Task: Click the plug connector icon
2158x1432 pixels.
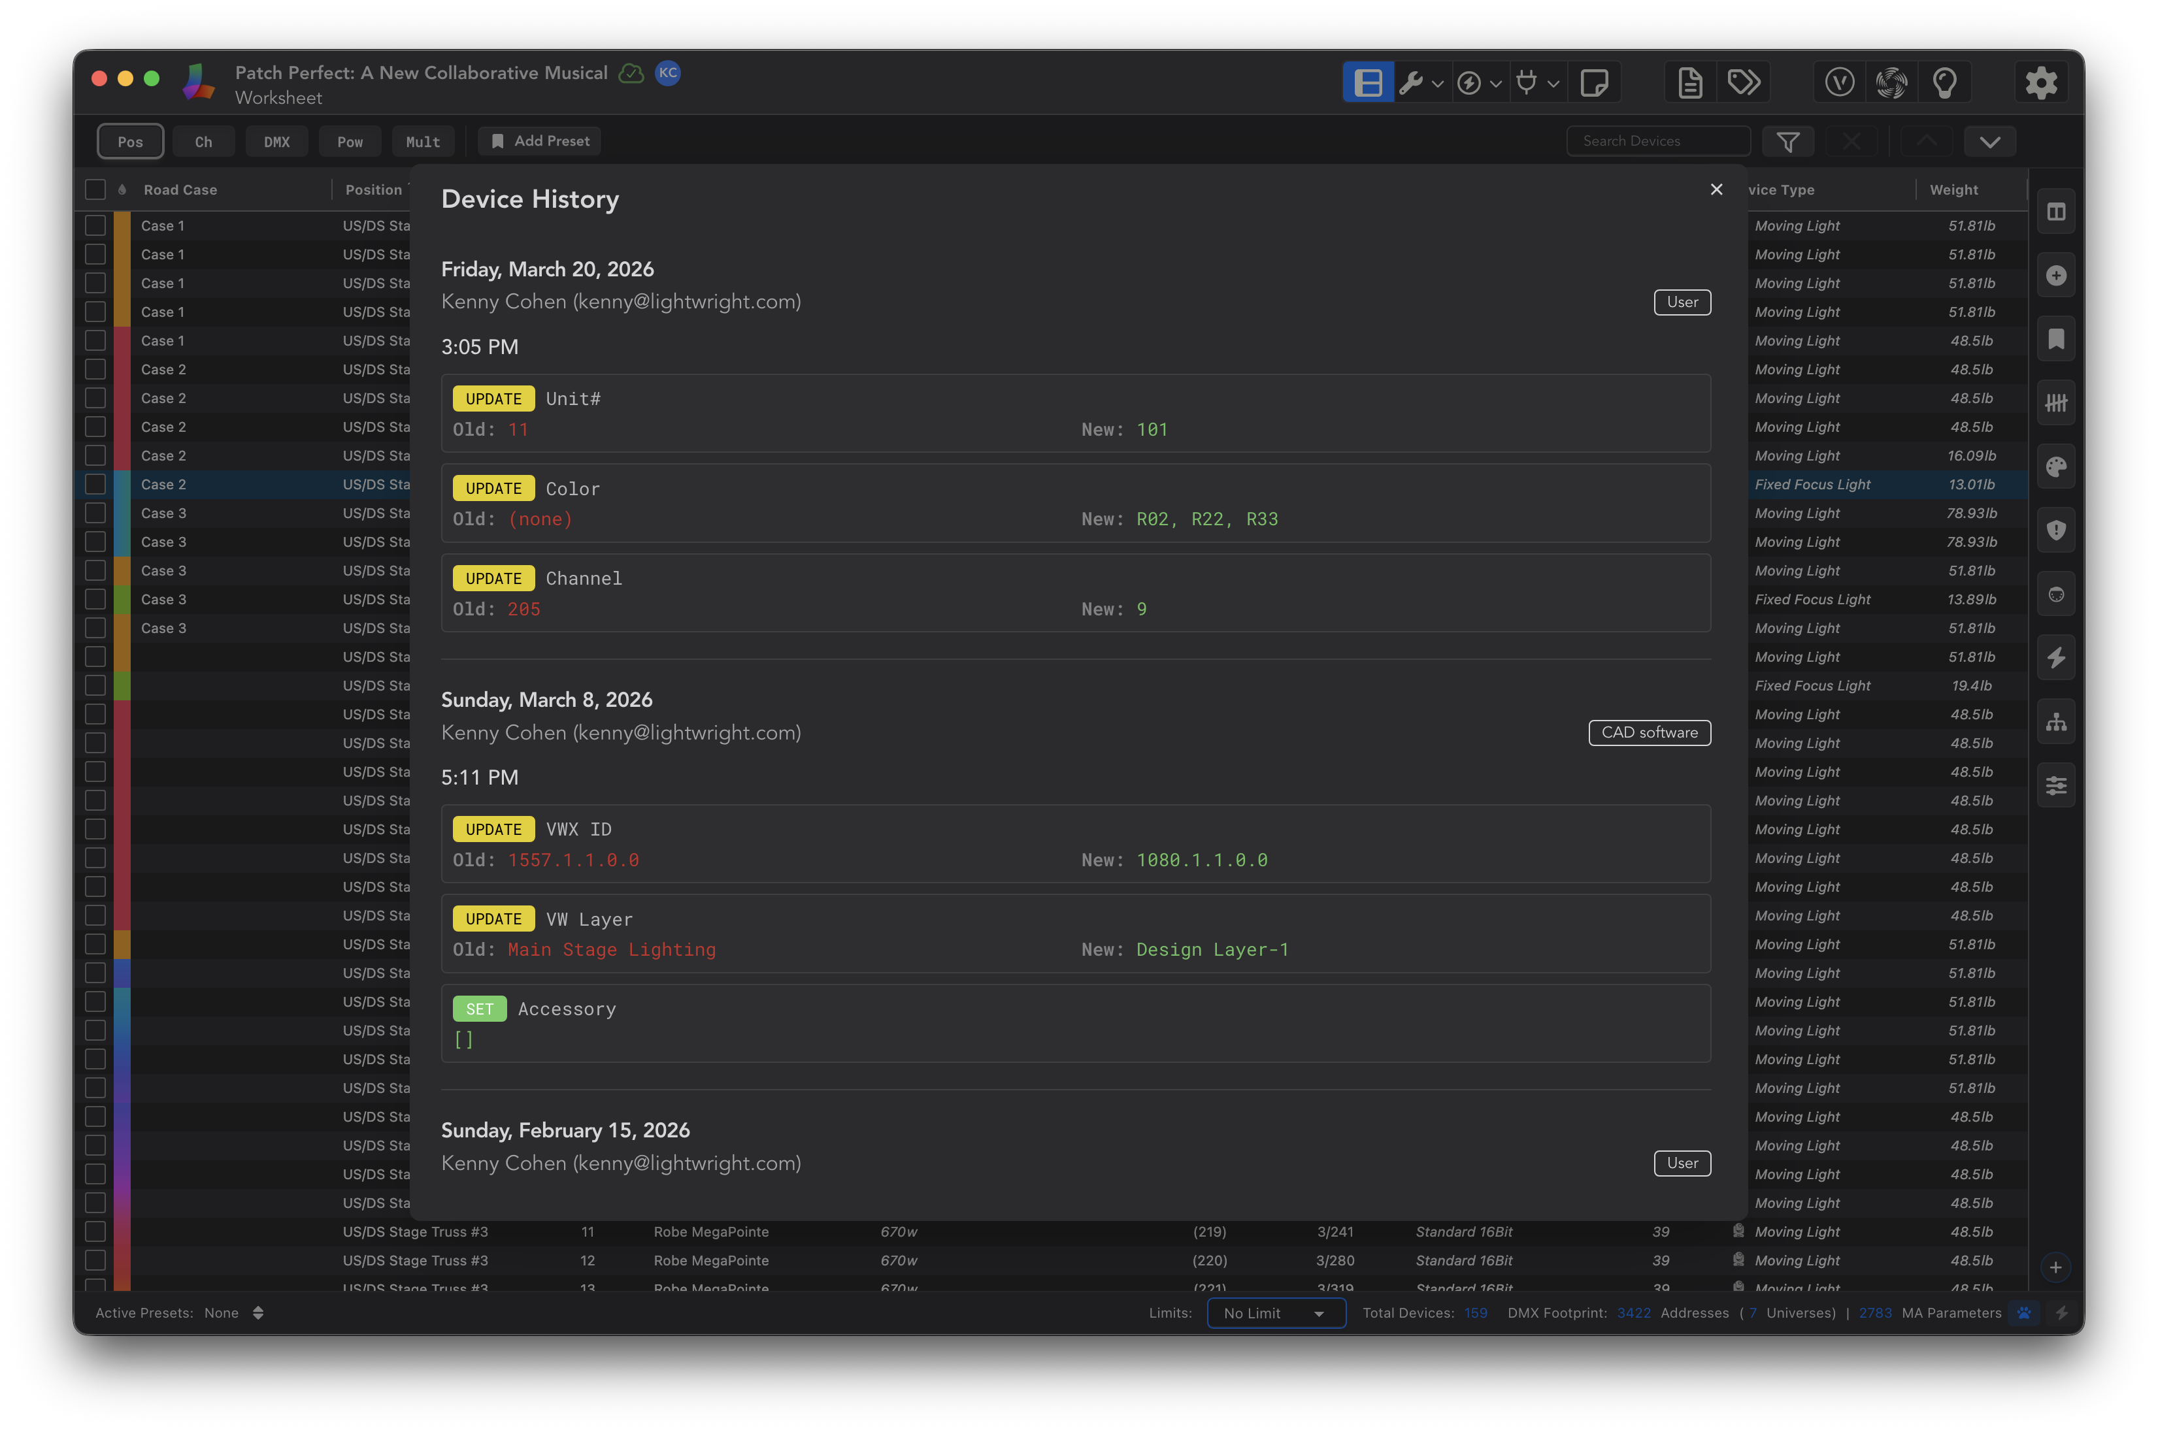Action: tap(1526, 83)
